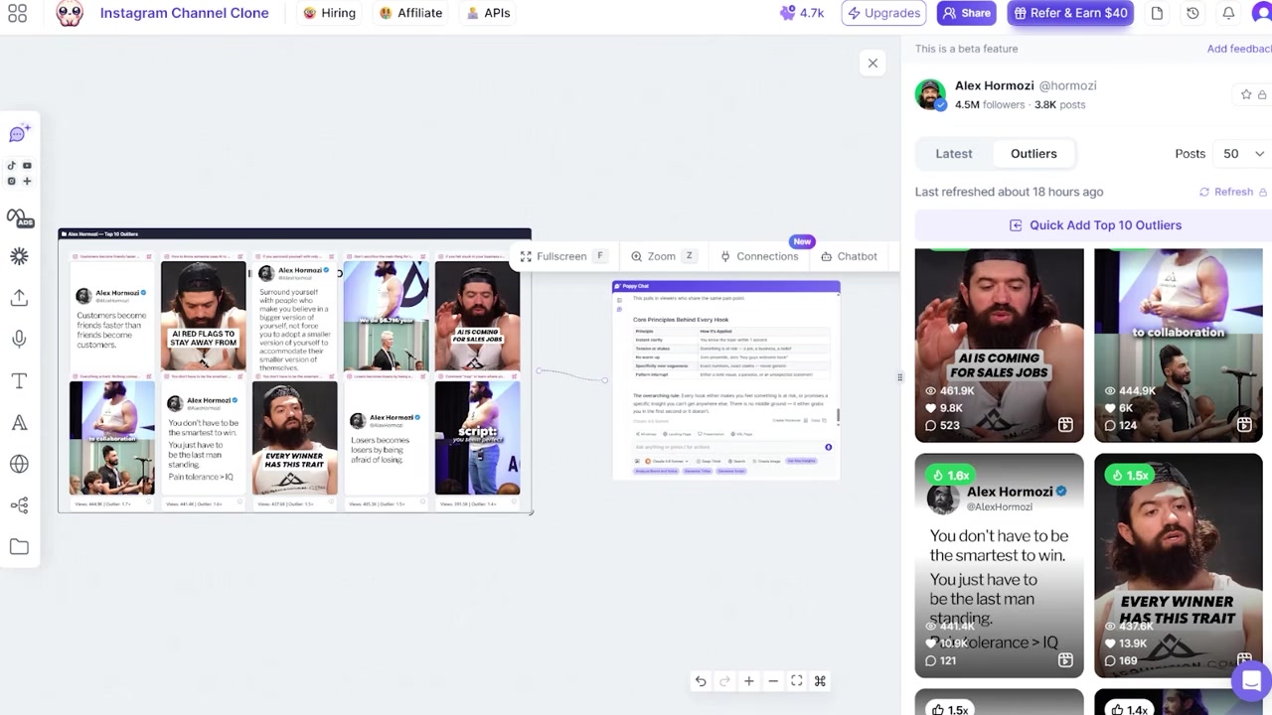Select the microphone voice tool

[x=19, y=340]
